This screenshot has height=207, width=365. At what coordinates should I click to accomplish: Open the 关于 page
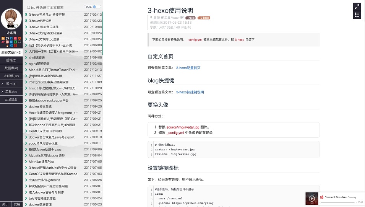5,204
